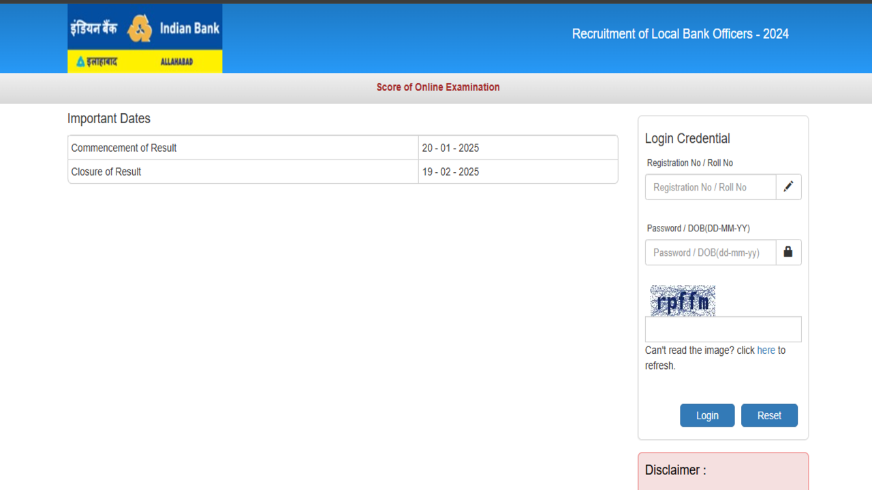
Task: Click the date 20 - 01 - 2025
Action: pos(450,148)
